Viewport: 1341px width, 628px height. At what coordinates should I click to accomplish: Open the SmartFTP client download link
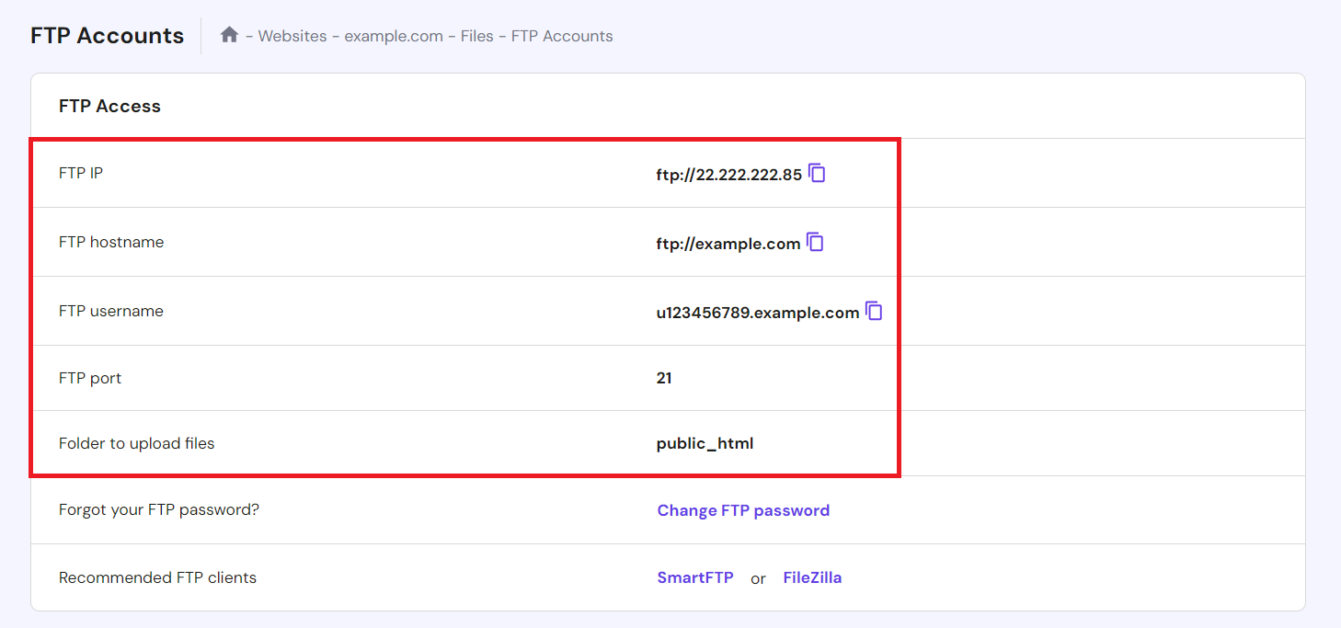(x=695, y=577)
